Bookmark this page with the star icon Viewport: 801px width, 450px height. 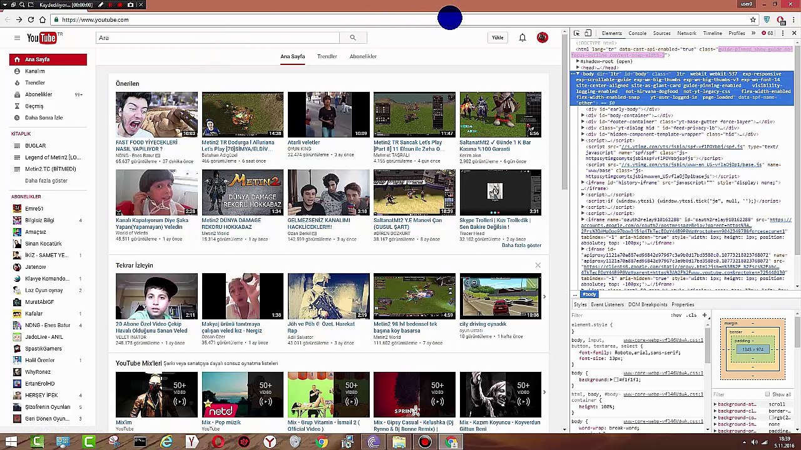tap(753, 19)
